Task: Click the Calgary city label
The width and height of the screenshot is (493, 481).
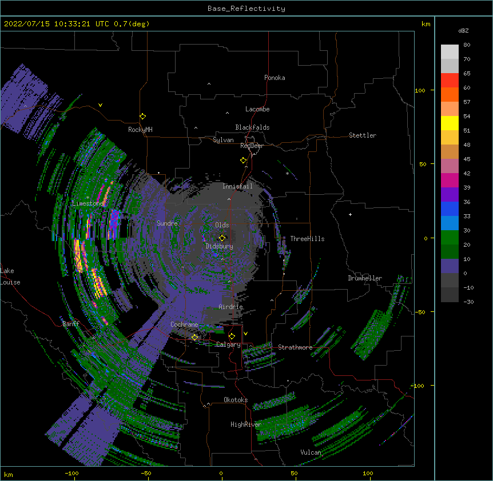Action: point(228,344)
